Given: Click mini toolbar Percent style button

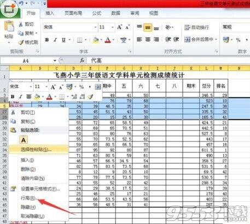Looking at the screenshot, I should click(82, 87).
